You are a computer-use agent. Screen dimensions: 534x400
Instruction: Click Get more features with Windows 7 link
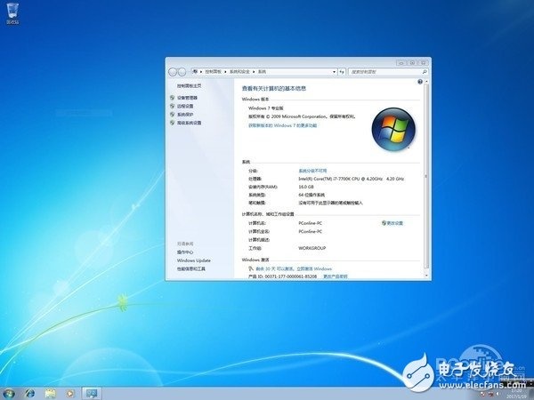point(282,125)
